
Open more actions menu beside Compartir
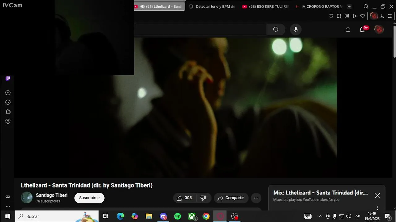[x=256, y=198]
